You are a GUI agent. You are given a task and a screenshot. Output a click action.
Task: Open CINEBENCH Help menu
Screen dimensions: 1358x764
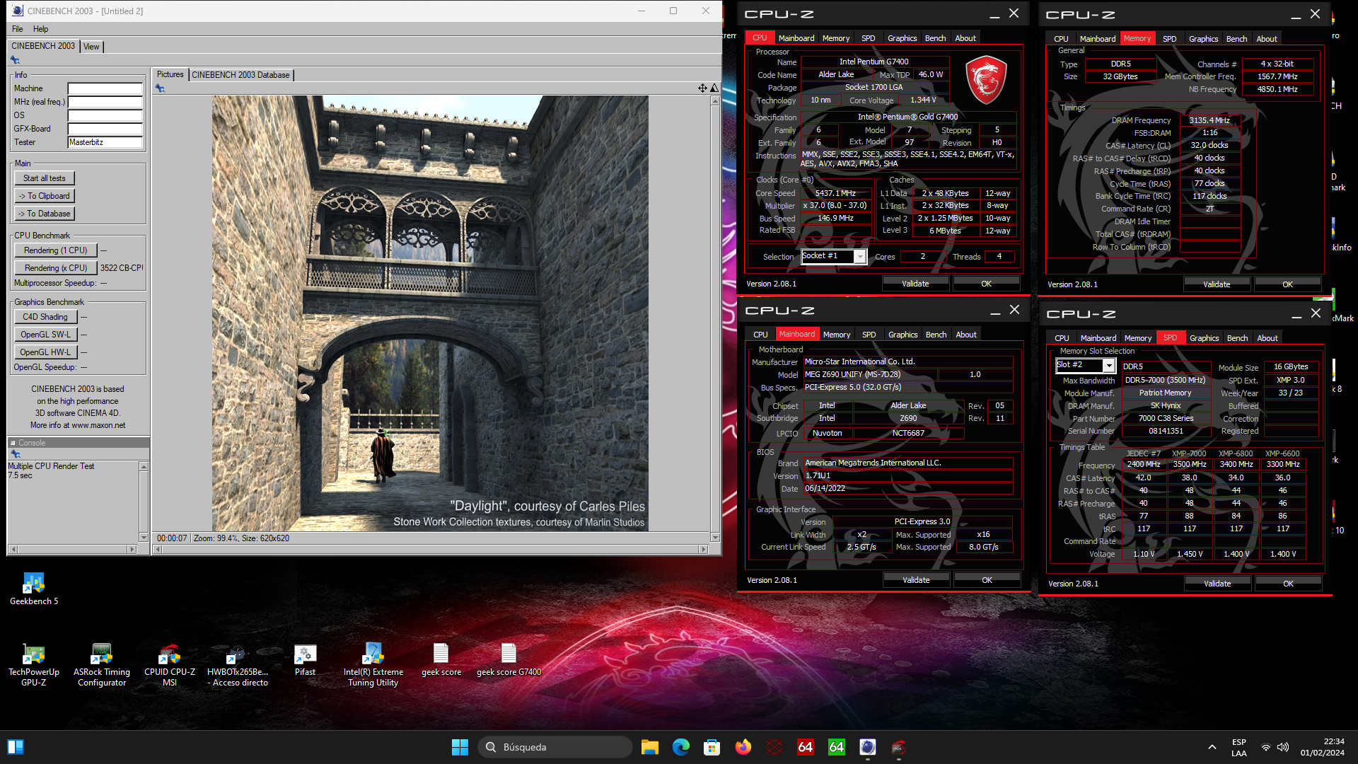[41, 29]
